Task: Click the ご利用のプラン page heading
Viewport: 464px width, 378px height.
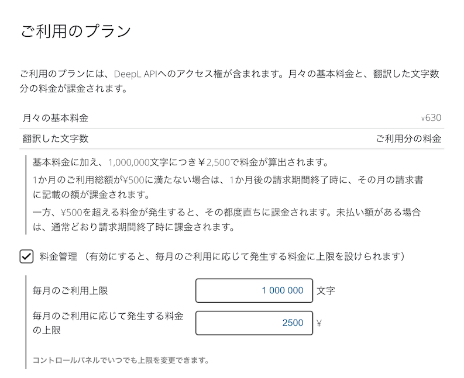Action: [75, 31]
